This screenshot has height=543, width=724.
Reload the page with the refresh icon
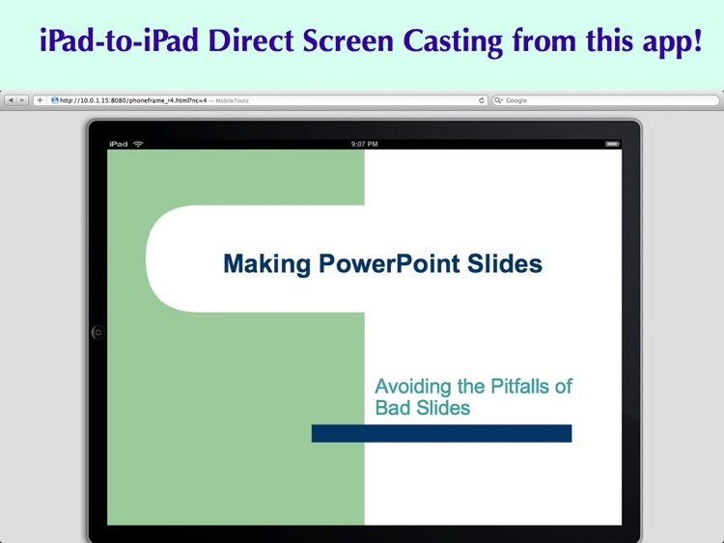click(481, 100)
